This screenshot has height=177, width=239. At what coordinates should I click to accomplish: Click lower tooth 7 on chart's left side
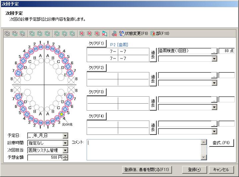point(19,97)
